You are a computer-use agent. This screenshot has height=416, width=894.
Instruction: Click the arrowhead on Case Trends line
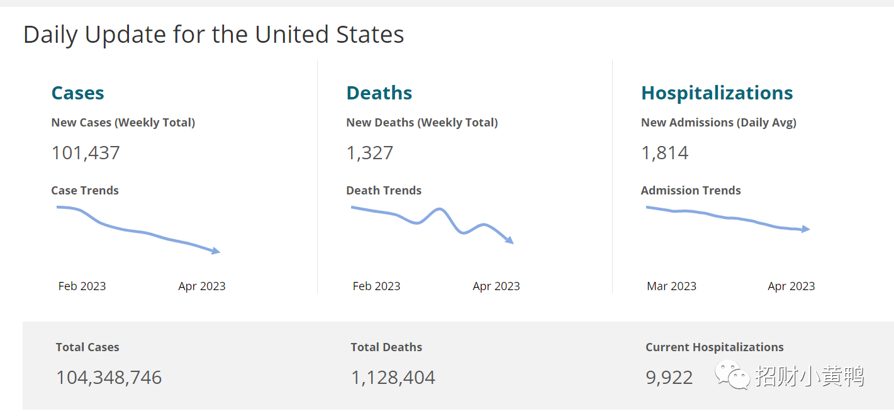pos(216,251)
